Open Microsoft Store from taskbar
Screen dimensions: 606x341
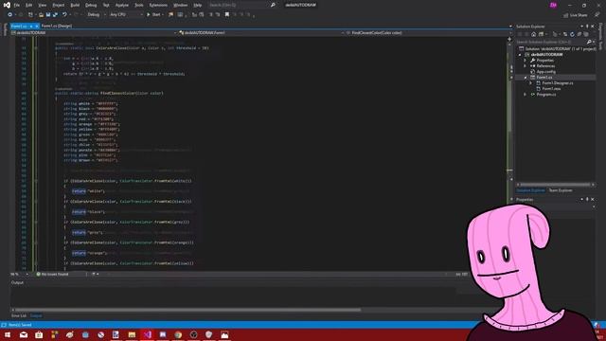[x=39, y=334]
